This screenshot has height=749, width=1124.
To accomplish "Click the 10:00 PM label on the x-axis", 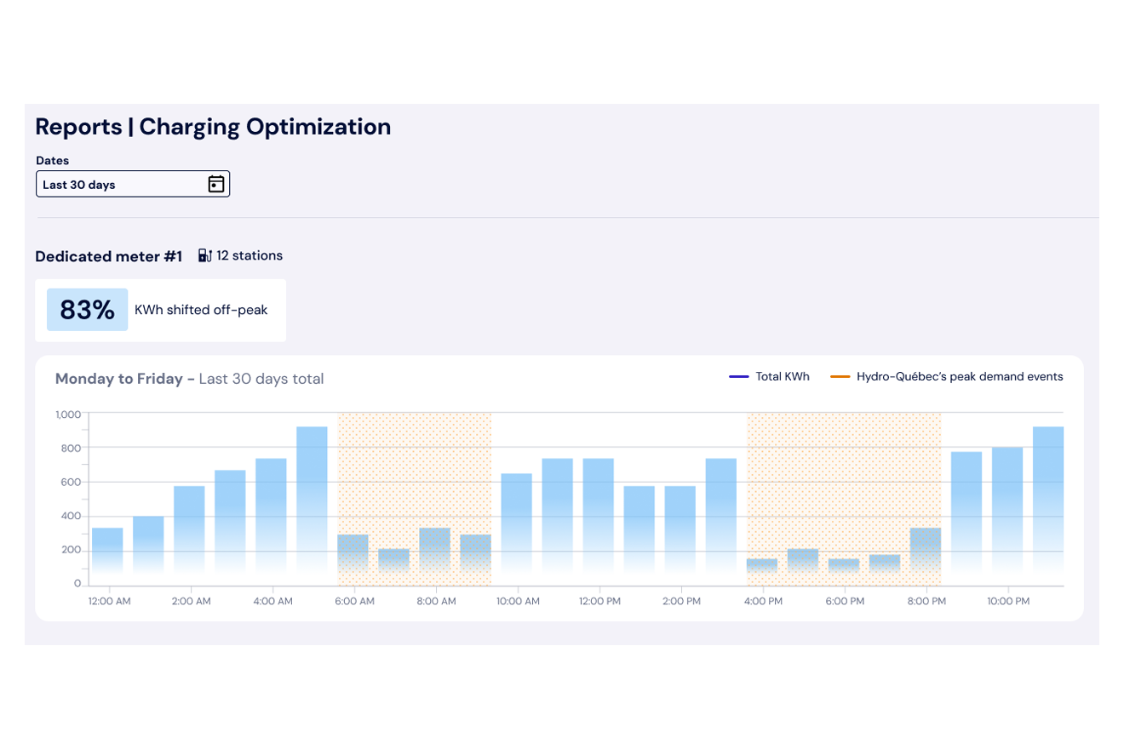I will pos(1008,601).
